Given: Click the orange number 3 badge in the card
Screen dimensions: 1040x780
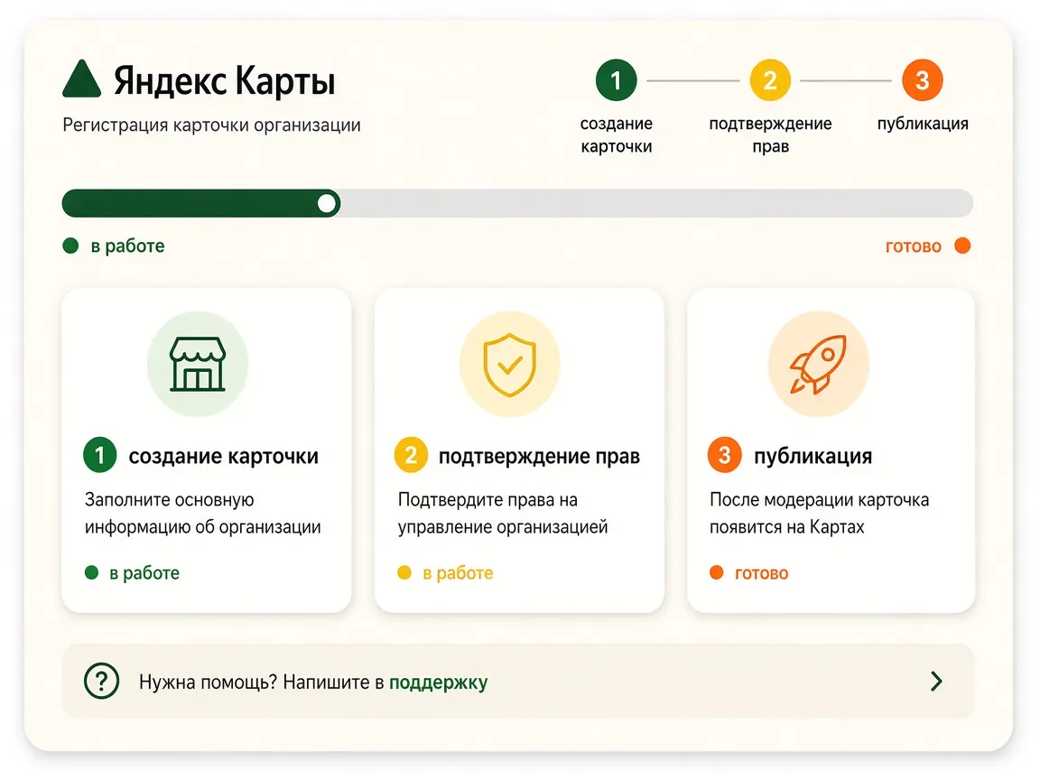Looking at the screenshot, I should 724,455.
